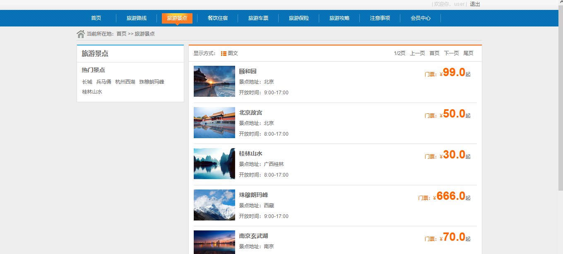563x254 pixels.
Task: Open the 桂林山水 listing thumbnail
Action: tap(214, 163)
